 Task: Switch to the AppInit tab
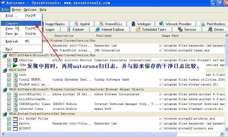82,24
